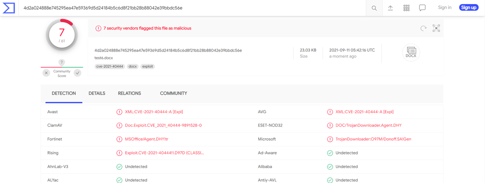Click the Sign in link
The image size is (485, 183).
445,7
